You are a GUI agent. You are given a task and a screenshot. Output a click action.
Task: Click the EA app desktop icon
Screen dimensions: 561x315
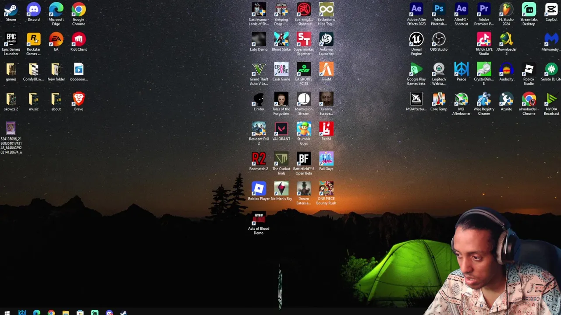coord(56,39)
